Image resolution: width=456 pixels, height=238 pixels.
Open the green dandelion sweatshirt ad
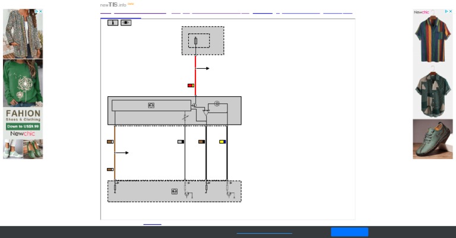click(23, 83)
